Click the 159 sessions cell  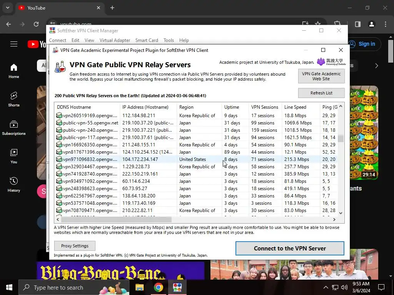point(264,130)
